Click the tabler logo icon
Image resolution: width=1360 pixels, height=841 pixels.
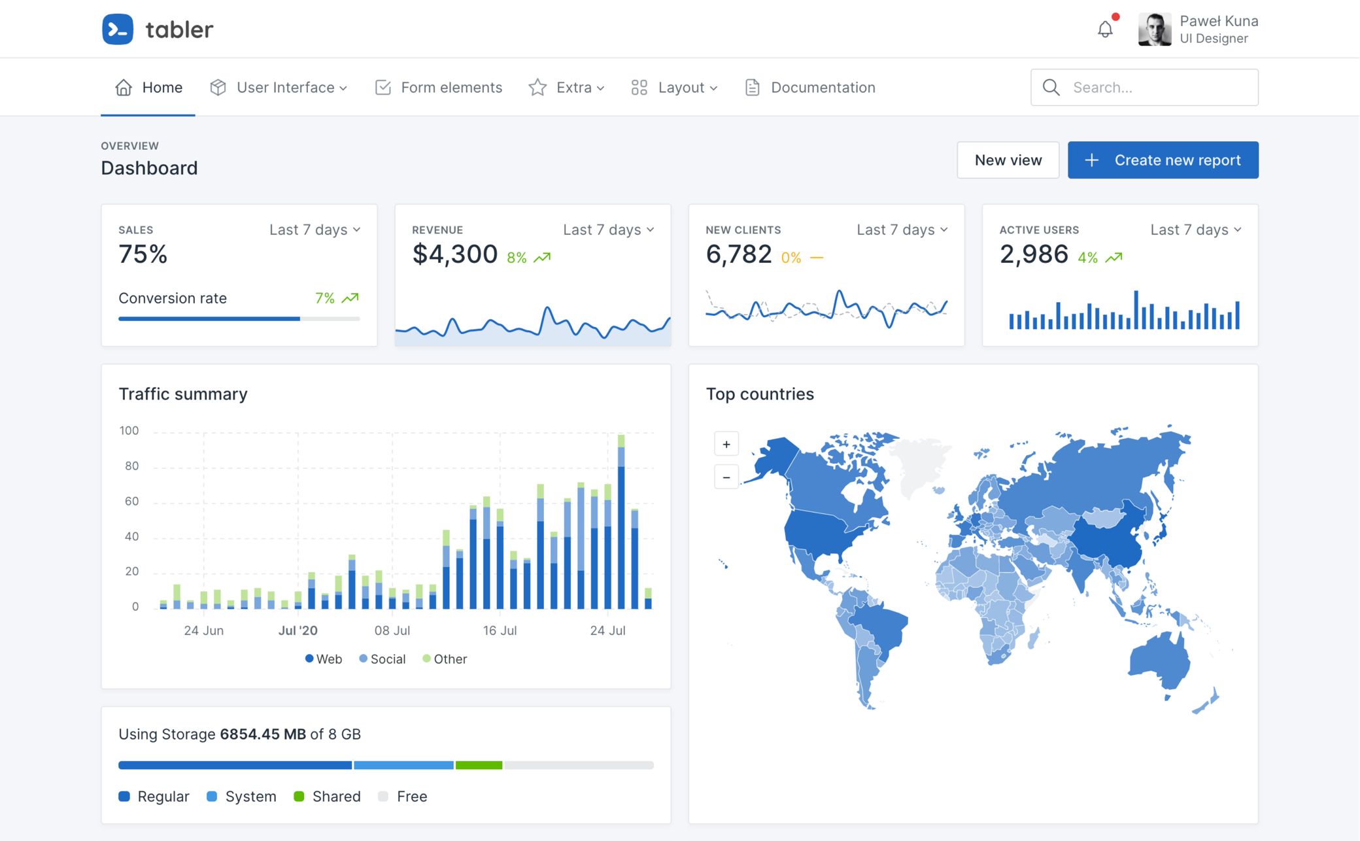(118, 29)
